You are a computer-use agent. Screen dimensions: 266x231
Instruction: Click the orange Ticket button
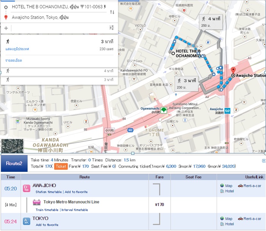pos(61,166)
